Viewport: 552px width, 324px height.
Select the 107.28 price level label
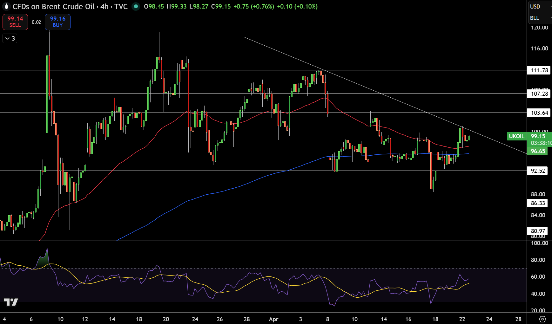pos(539,94)
